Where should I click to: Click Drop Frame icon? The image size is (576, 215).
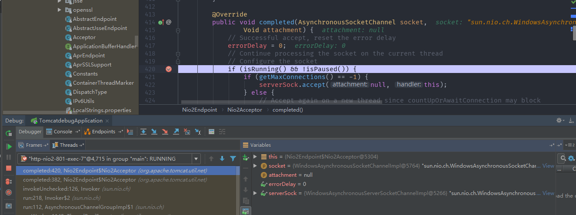click(186, 132)
